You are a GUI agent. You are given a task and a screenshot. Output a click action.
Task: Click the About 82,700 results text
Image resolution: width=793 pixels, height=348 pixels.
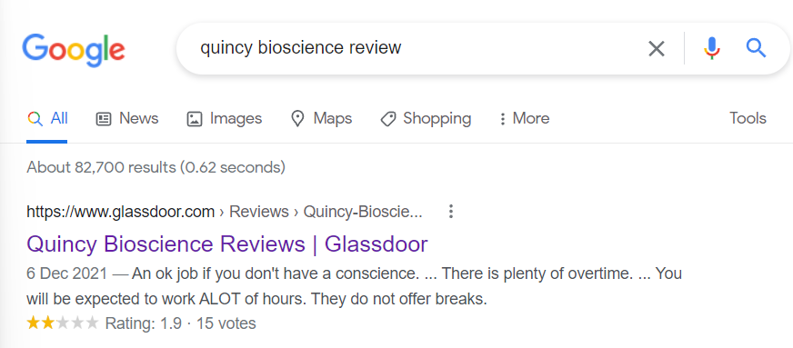point(156,166)
